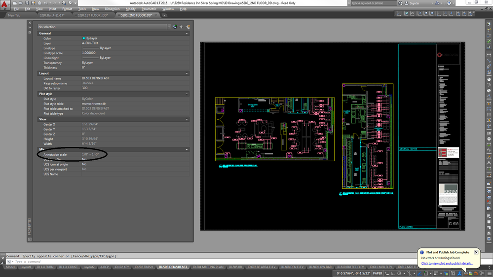This screenshot has height=277, width=493.
Task: Open the Dimension menu
Action: click(112, 9)
